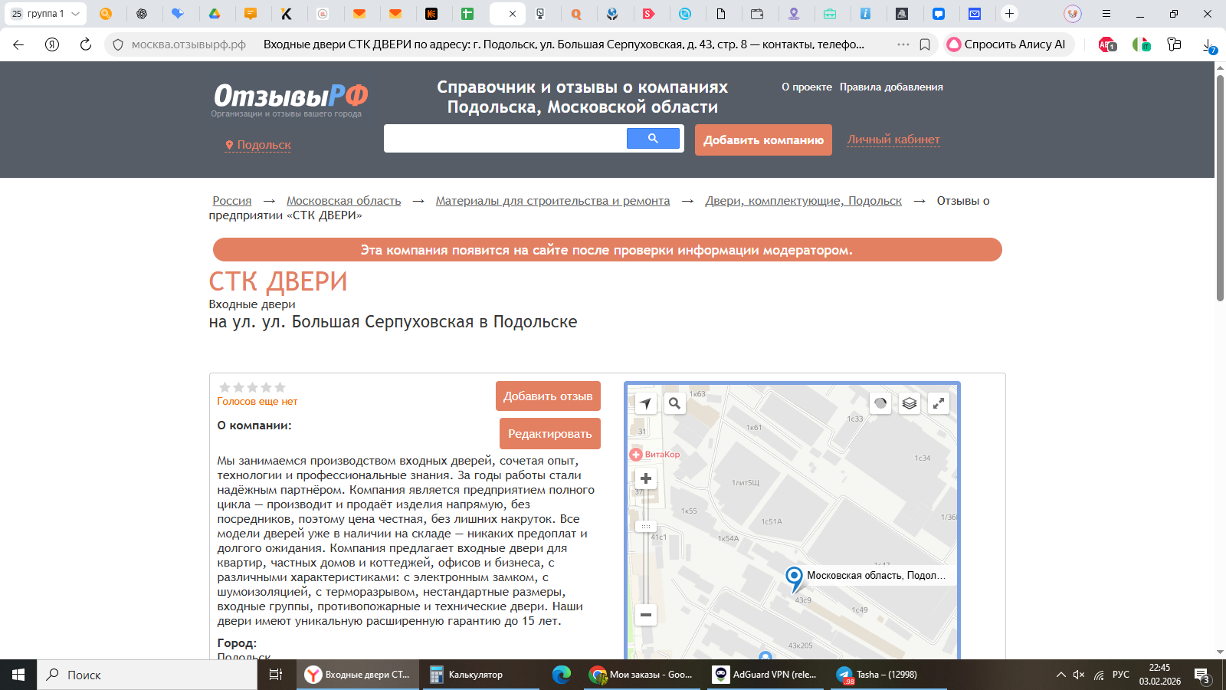Open the address bar three-dots menu
The height and width of the screenshot is (690, 1226).
(x=903, y=44)
